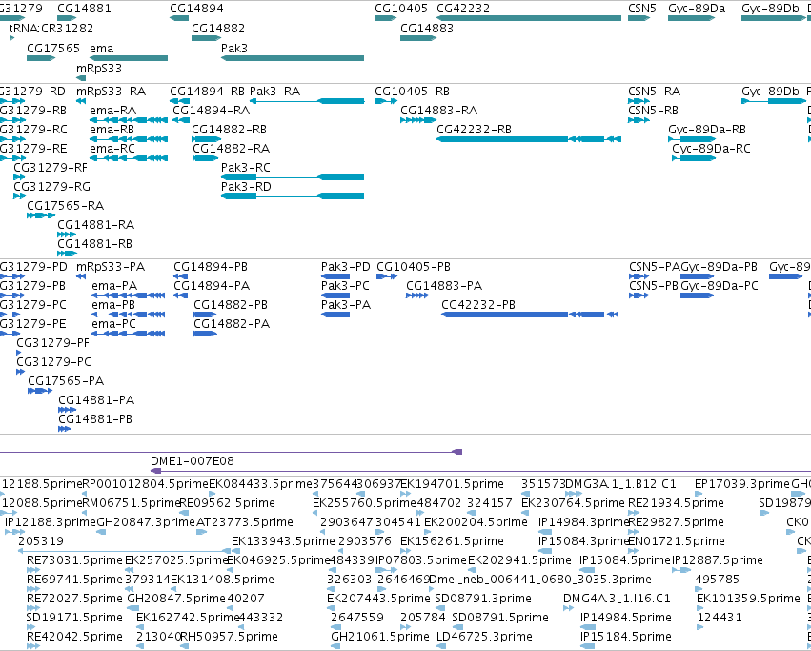Select the CG17565-PA protein label
811x651 pixels.
click(x=66, y=381)
